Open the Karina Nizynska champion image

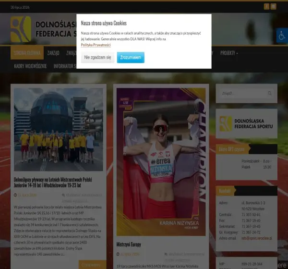[161, 162]
